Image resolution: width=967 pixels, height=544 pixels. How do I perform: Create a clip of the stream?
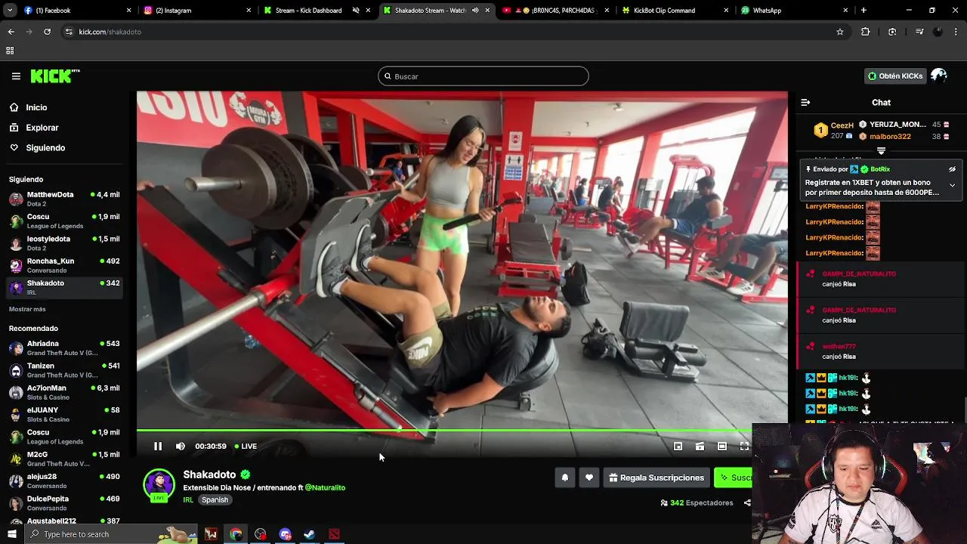click(700, 447)
